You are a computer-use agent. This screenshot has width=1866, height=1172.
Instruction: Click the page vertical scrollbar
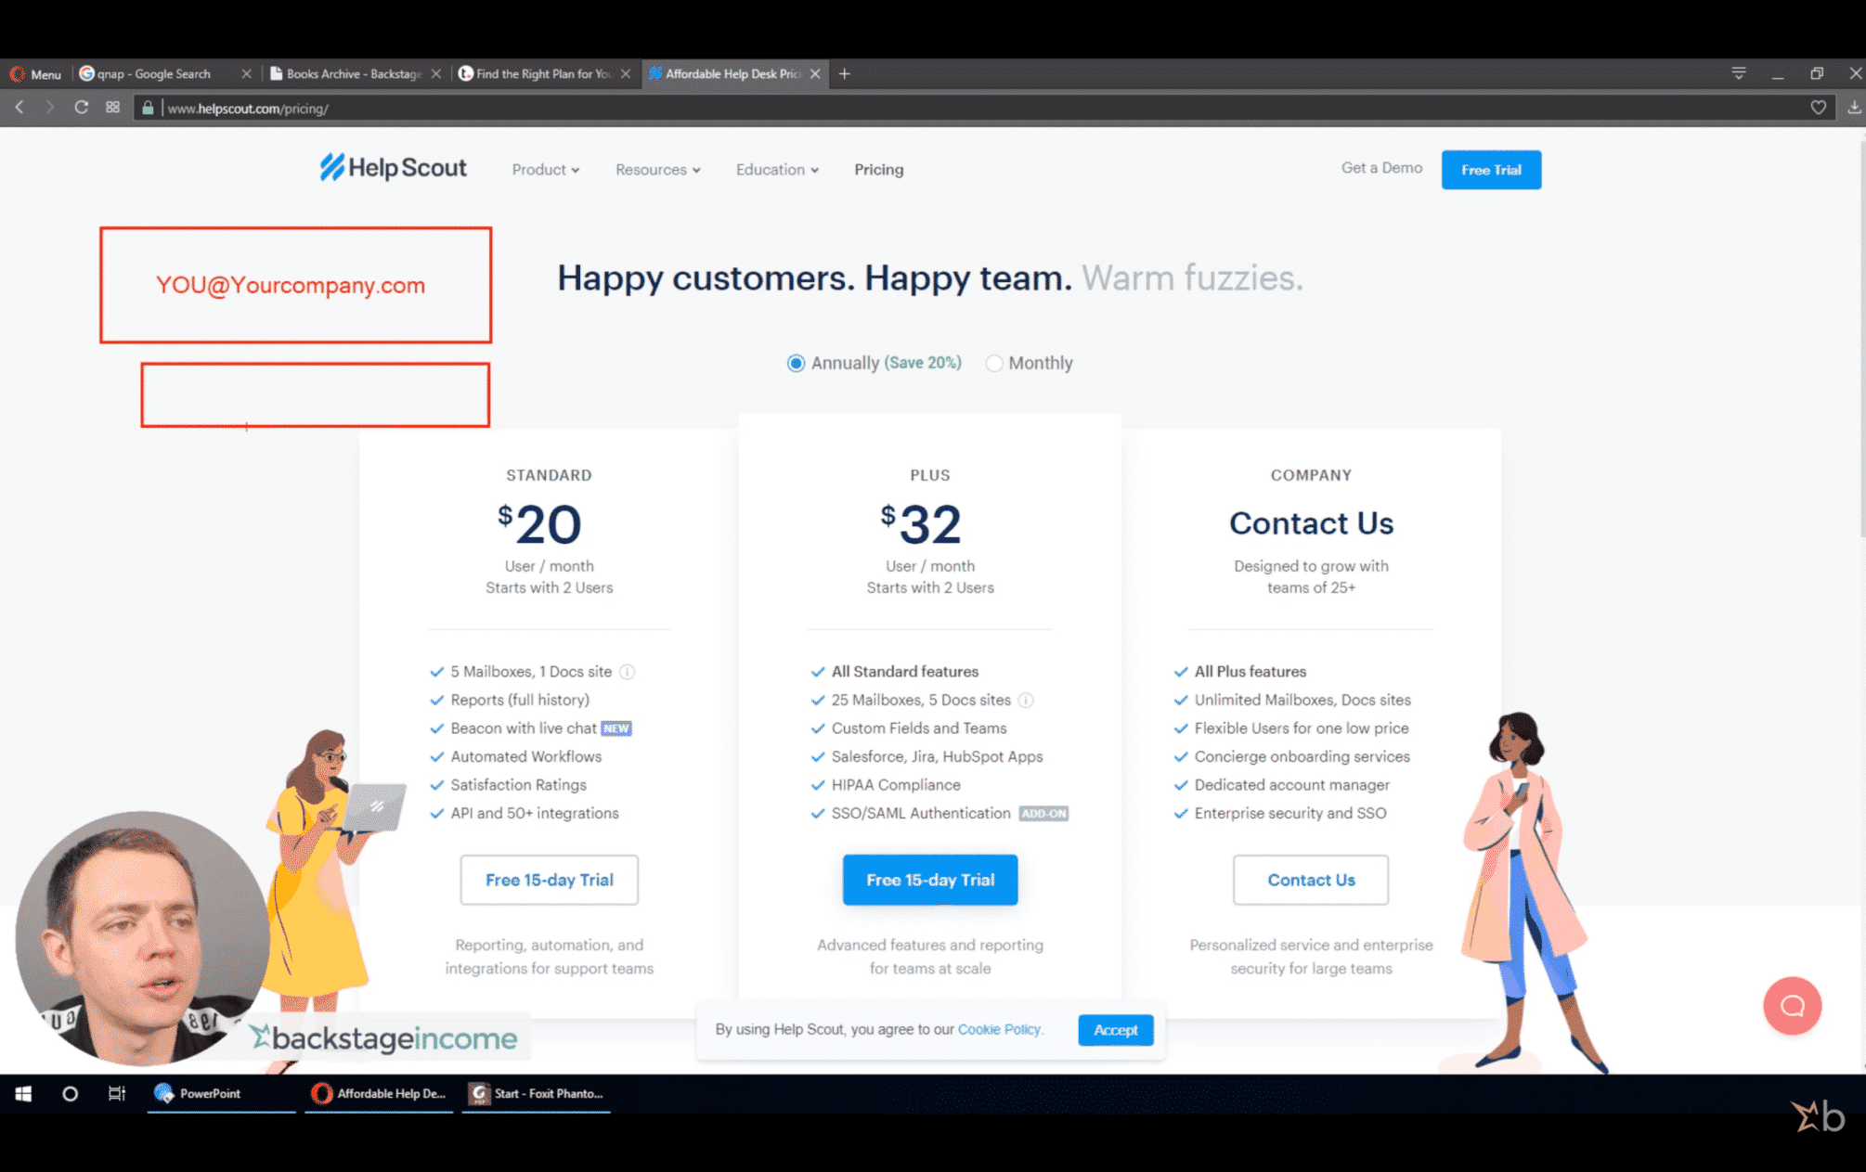[1861, 339]
